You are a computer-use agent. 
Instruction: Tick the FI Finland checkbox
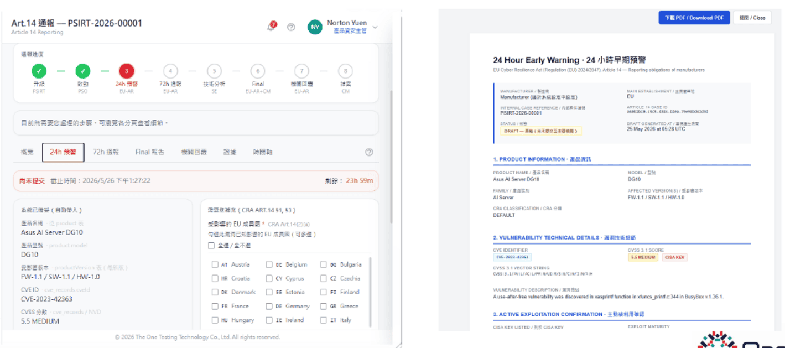[323, 292]
